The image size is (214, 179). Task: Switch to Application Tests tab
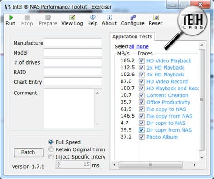pyautogui.click(x=132, y=37)
